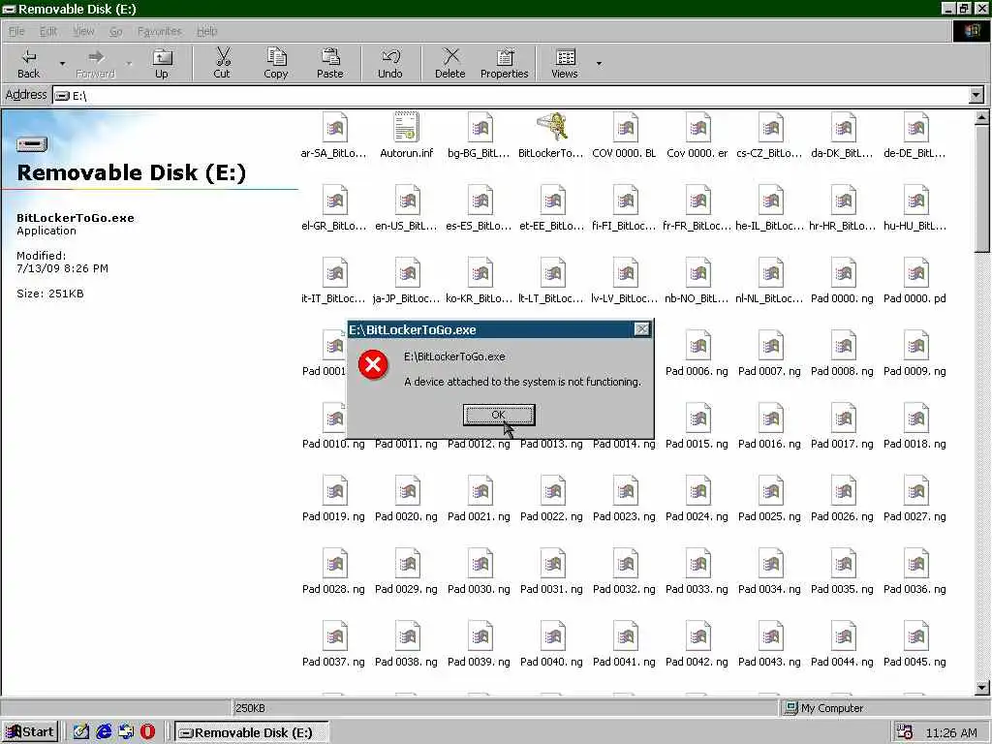Click the Windows logo throbber

[x=971, y=31]
